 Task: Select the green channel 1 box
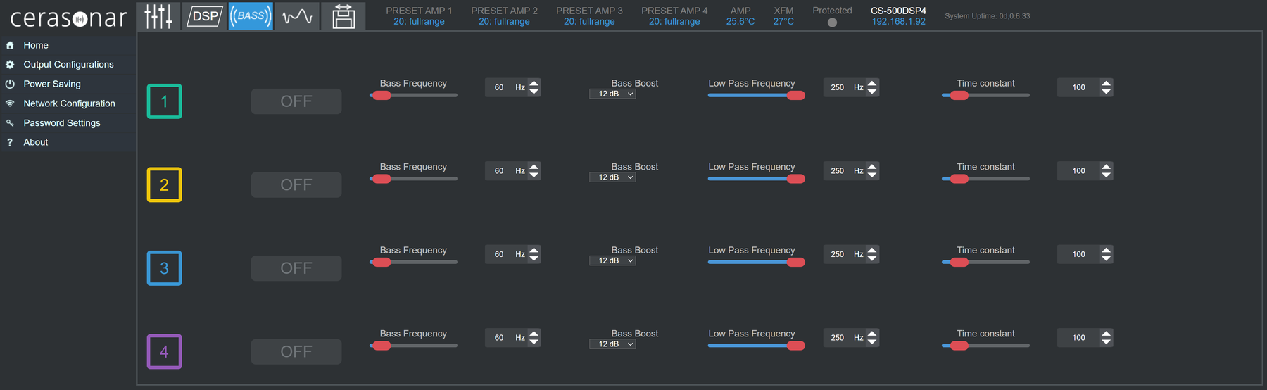164,101
